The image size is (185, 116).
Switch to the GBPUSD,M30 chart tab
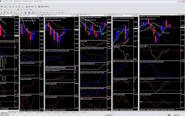[66, 112]
